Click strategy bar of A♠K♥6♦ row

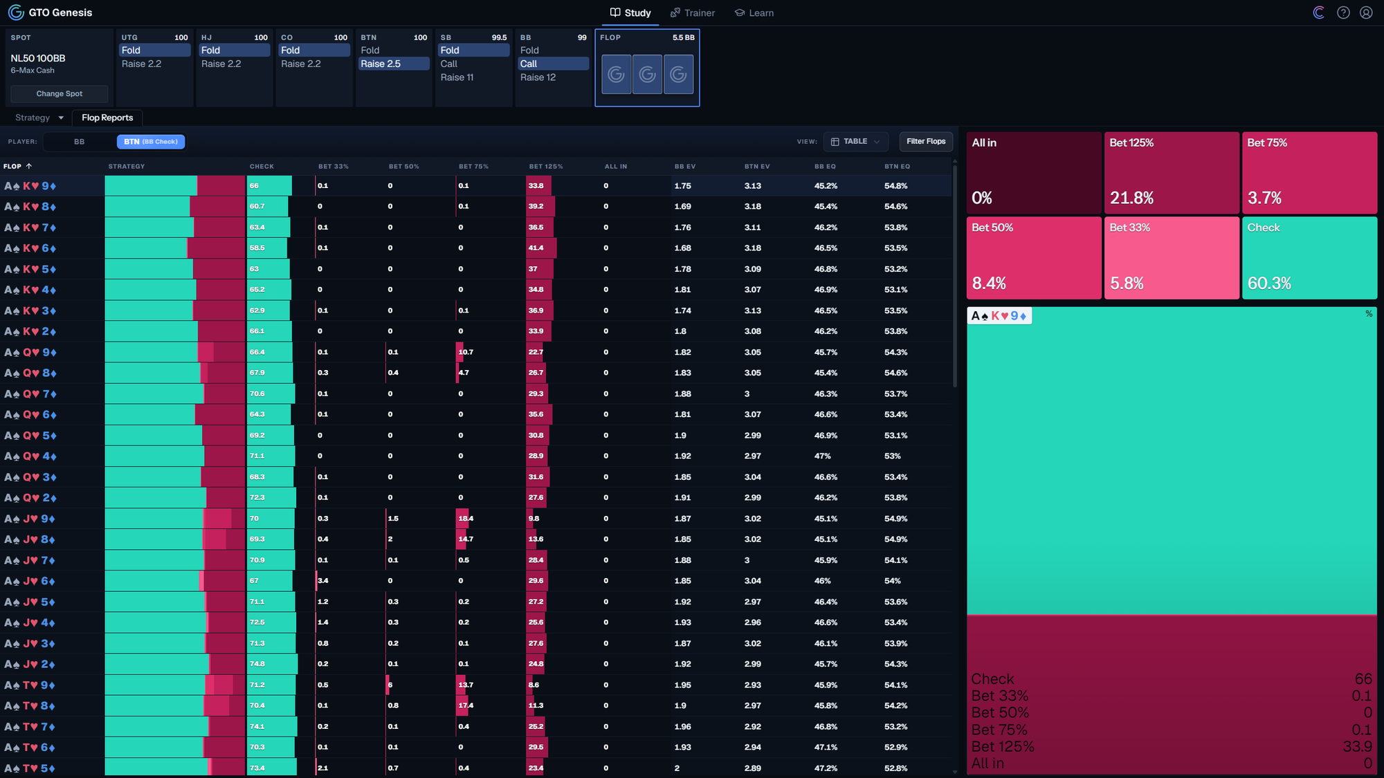coord(175,248)
